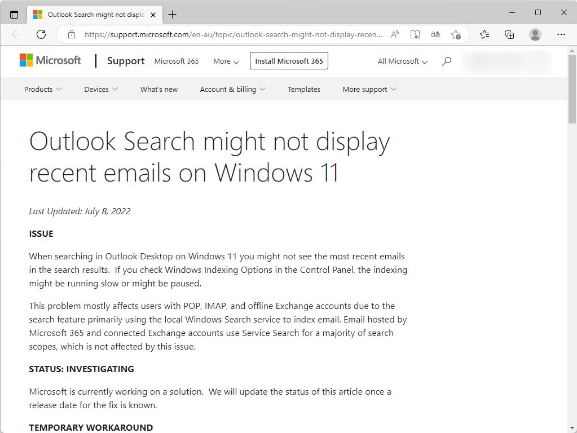Open the What's new menu item
Image resolution: width=577 pixels, height=433 pixels.
click(159, 89)
